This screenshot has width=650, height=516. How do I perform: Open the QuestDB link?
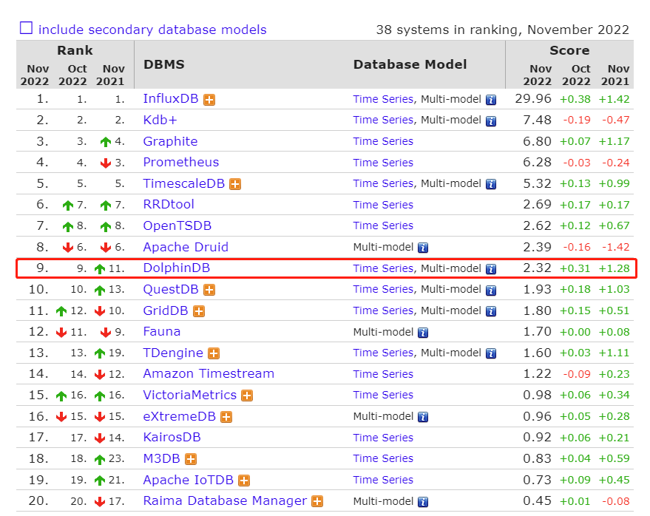coord(171,289)
